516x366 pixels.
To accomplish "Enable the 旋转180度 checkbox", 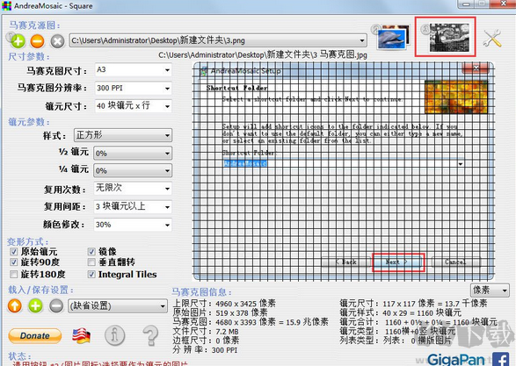I will coord(13,274).
